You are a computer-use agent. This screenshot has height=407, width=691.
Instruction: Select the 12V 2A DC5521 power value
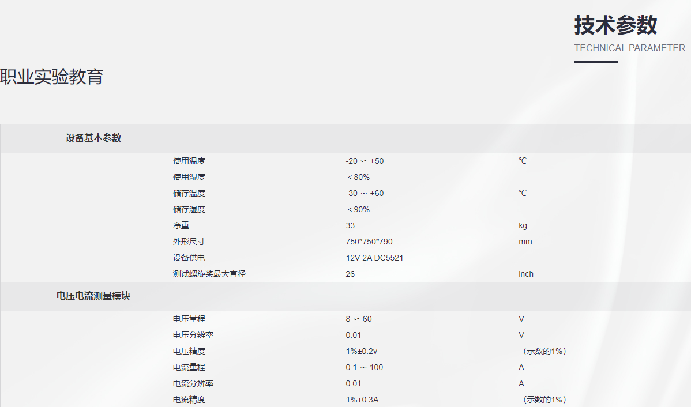click(374, 258)
